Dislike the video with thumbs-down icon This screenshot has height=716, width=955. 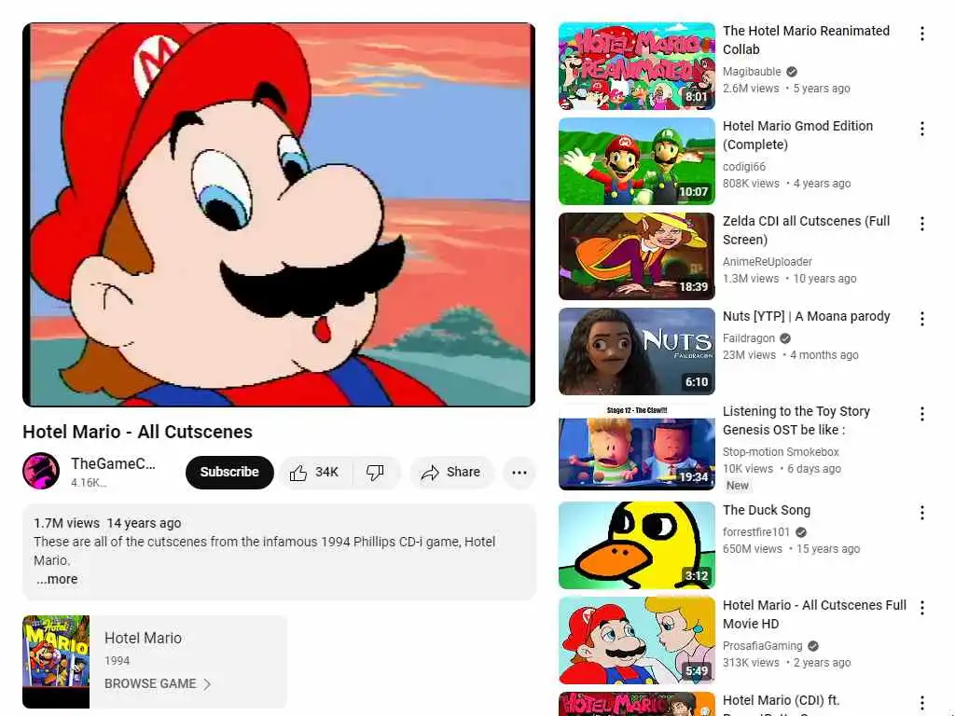click(376, 473)
